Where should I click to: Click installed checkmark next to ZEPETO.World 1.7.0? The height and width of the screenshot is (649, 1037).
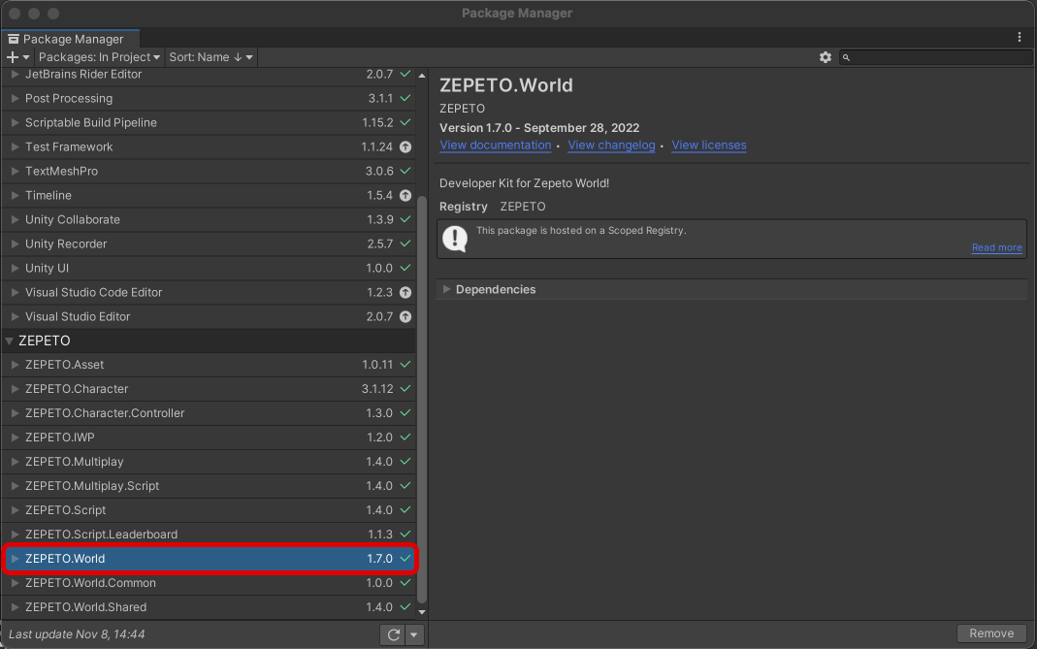405,559
